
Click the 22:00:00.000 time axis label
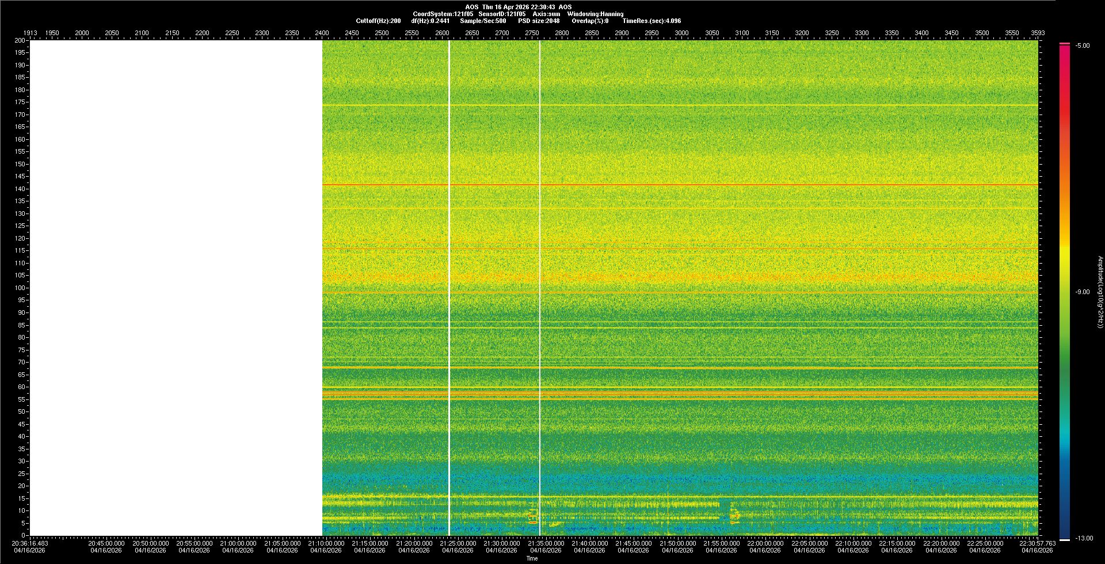pyautogui.click(x=765, y=543)
